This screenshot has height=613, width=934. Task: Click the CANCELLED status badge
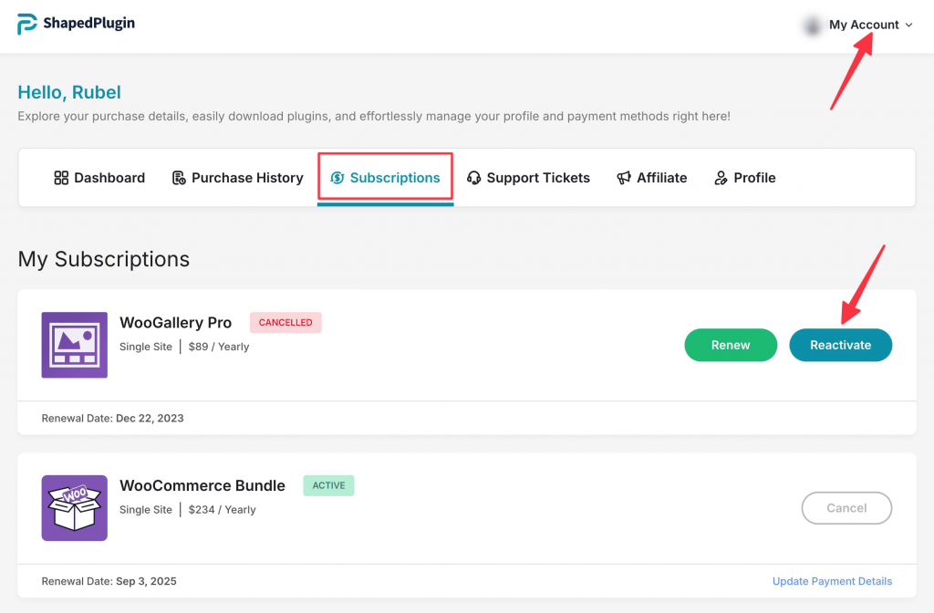point(285,322)
